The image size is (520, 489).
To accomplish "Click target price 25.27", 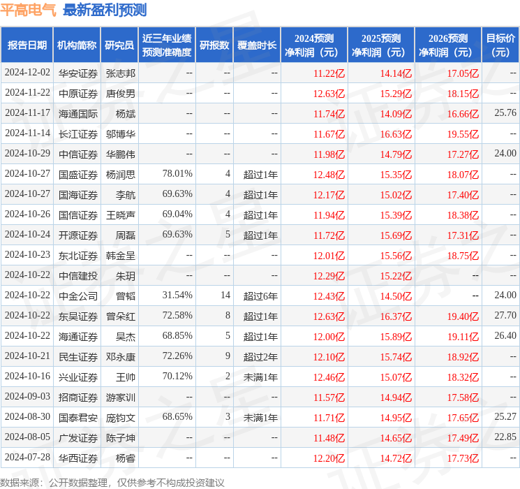I will (505, 416).
